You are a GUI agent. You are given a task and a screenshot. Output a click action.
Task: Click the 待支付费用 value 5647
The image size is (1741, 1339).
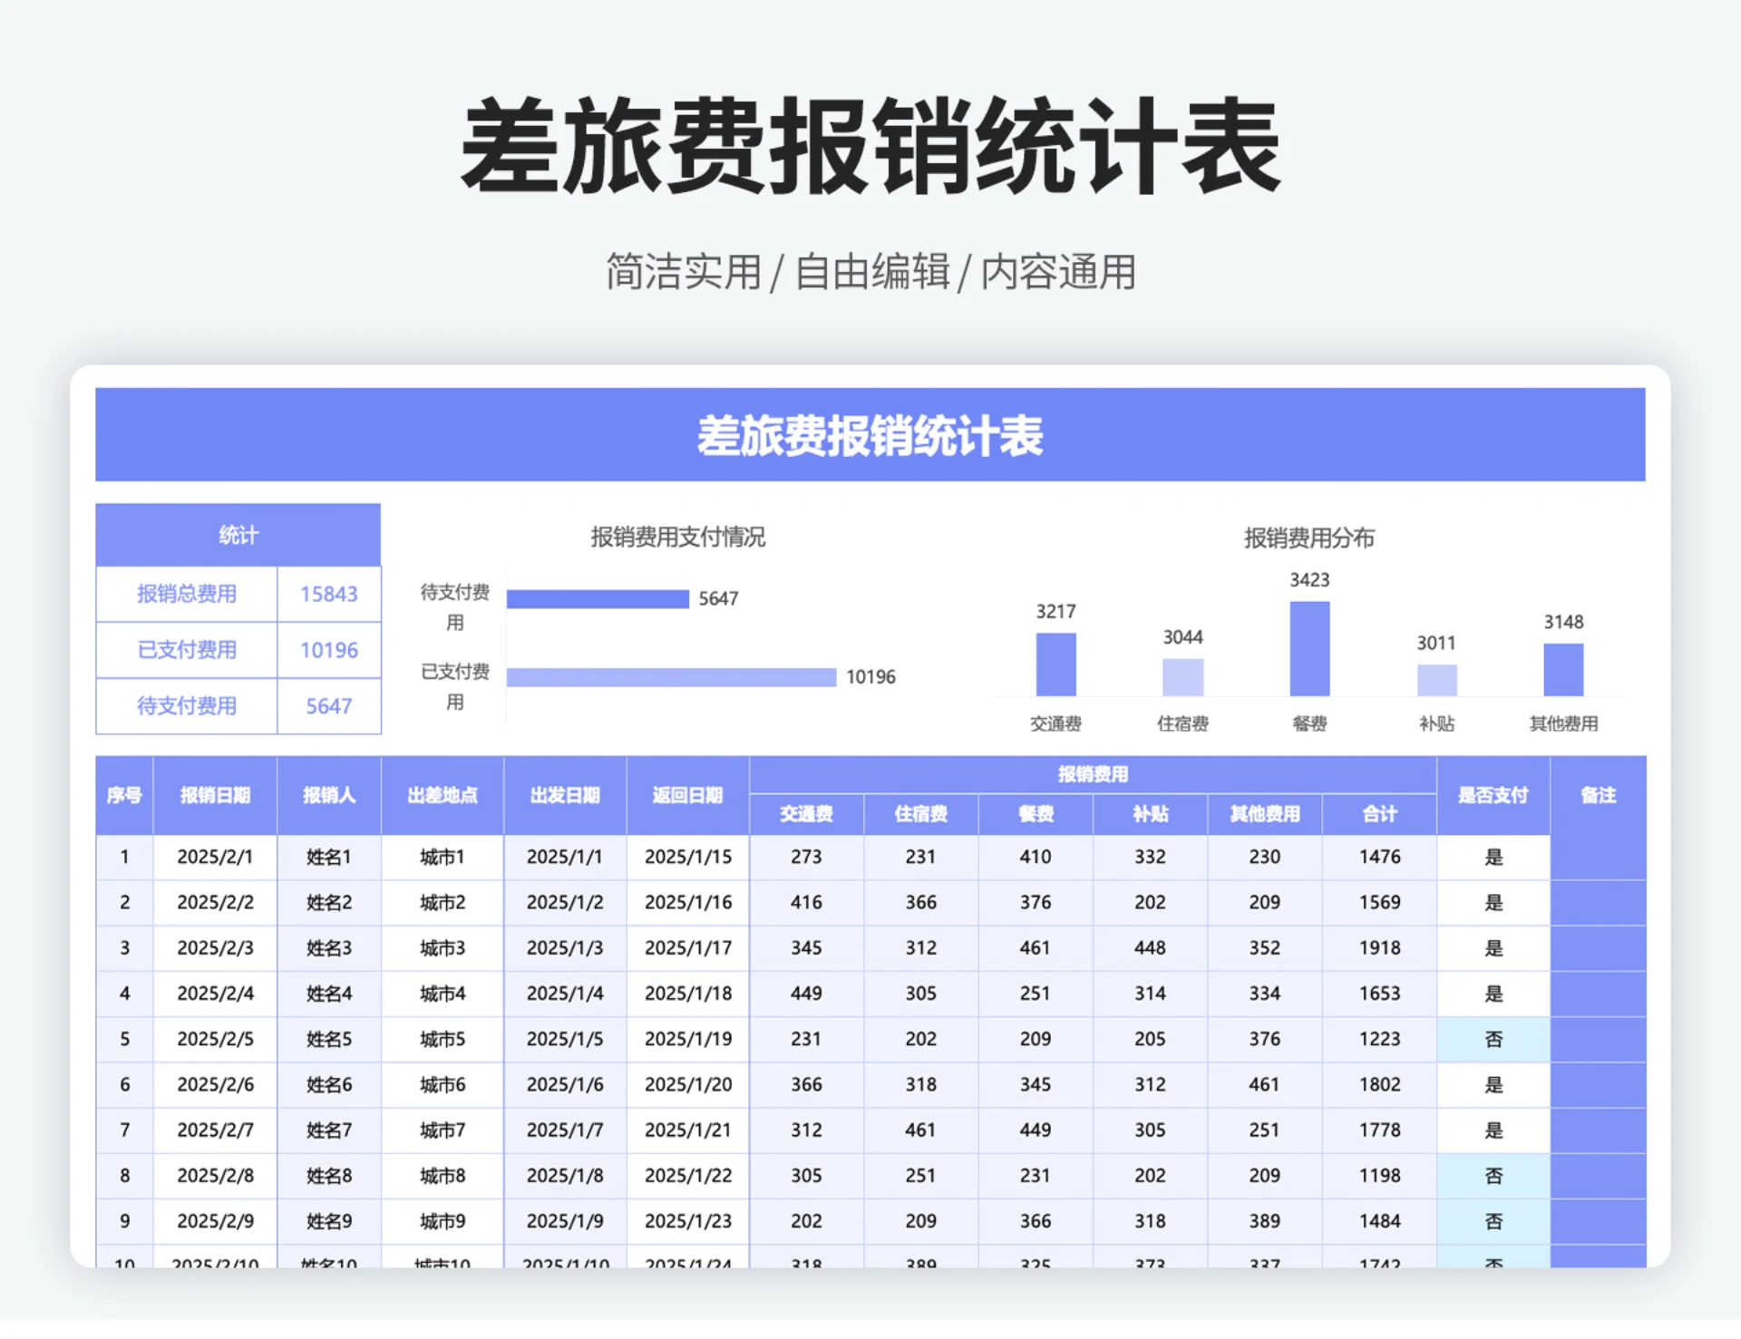(329, 706)
